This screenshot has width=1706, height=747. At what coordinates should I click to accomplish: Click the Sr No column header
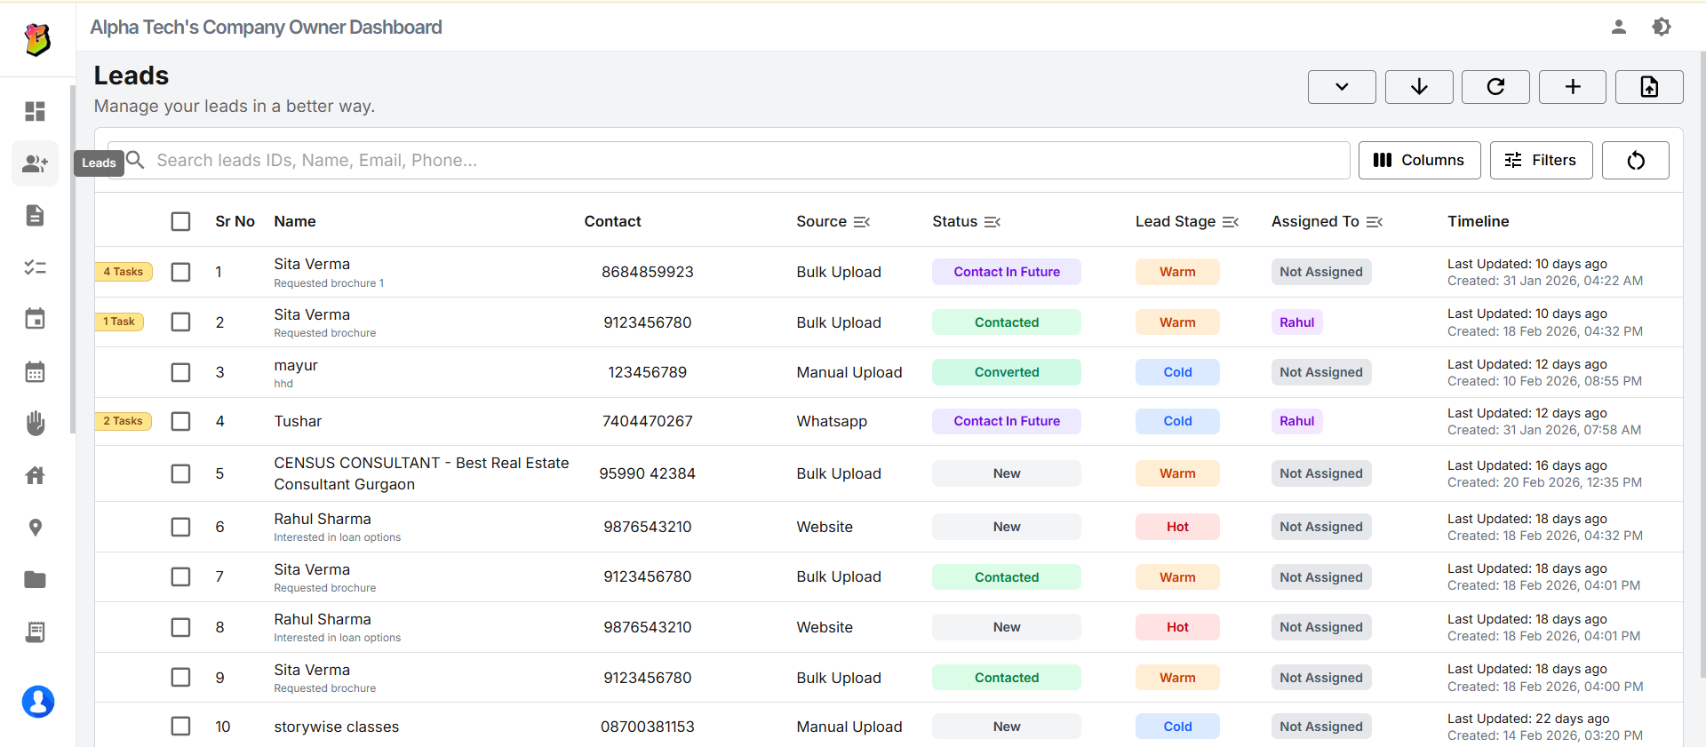(235, 221)
